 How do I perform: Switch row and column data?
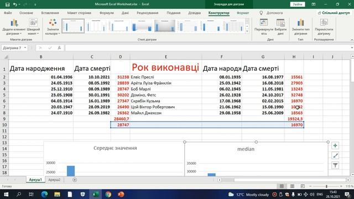[263, 27]
